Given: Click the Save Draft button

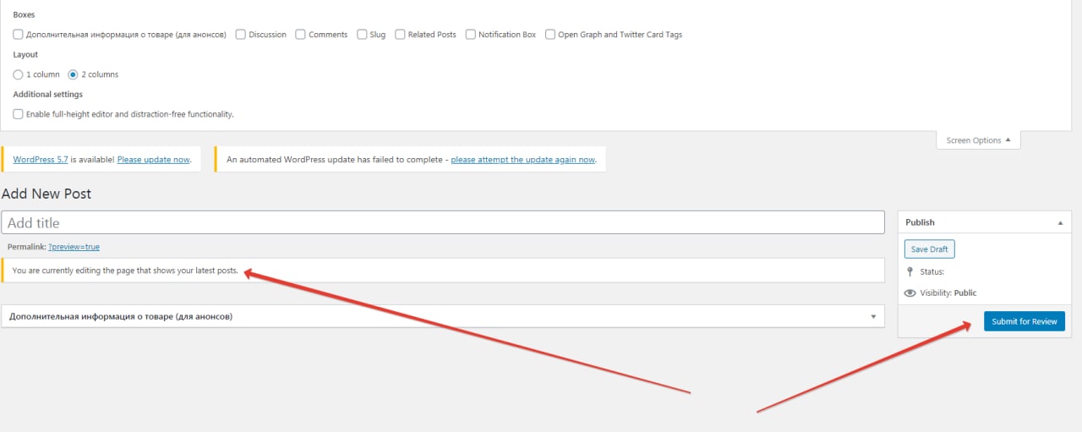Looking at the screenshot, I should [929, 249].
